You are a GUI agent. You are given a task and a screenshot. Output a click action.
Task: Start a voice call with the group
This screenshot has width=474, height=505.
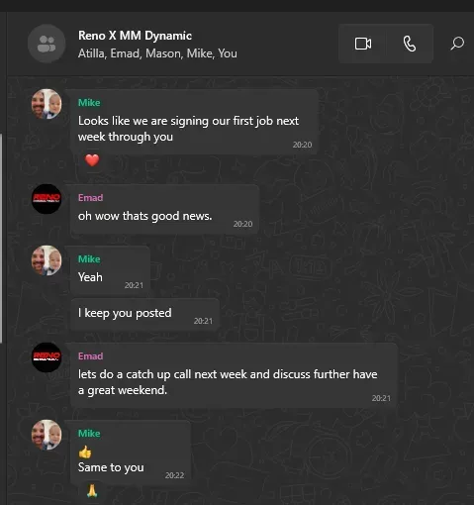[410, 44]
